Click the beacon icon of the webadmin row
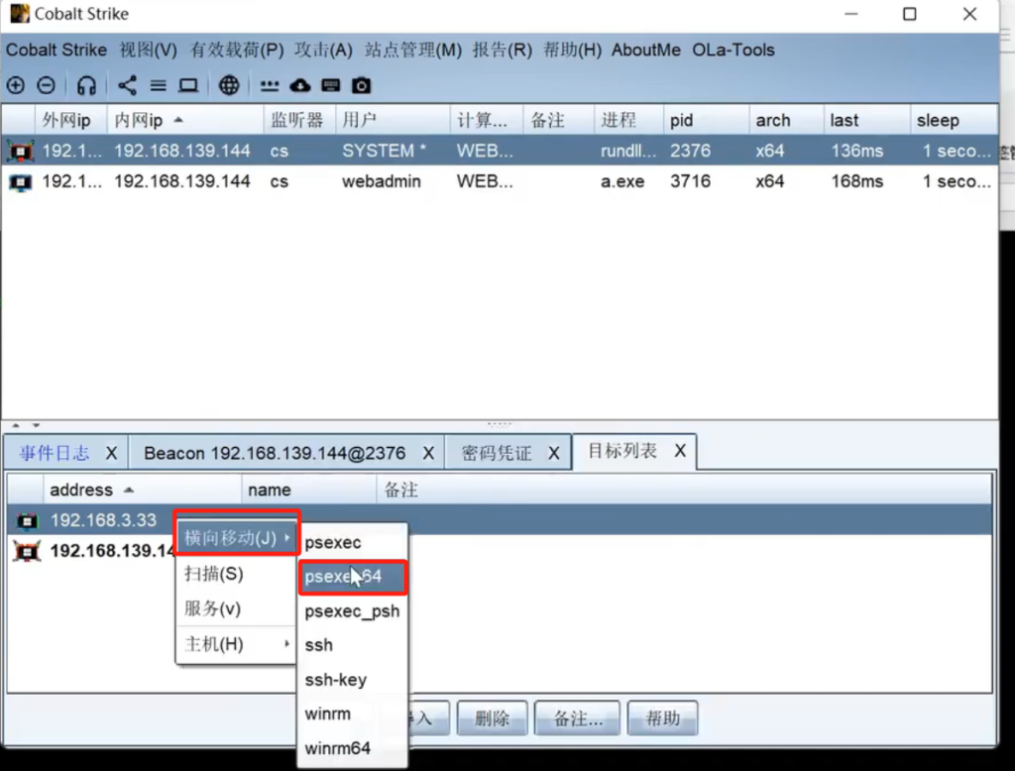This screenshot has width=1015, height=771. (x=20, y=182)
